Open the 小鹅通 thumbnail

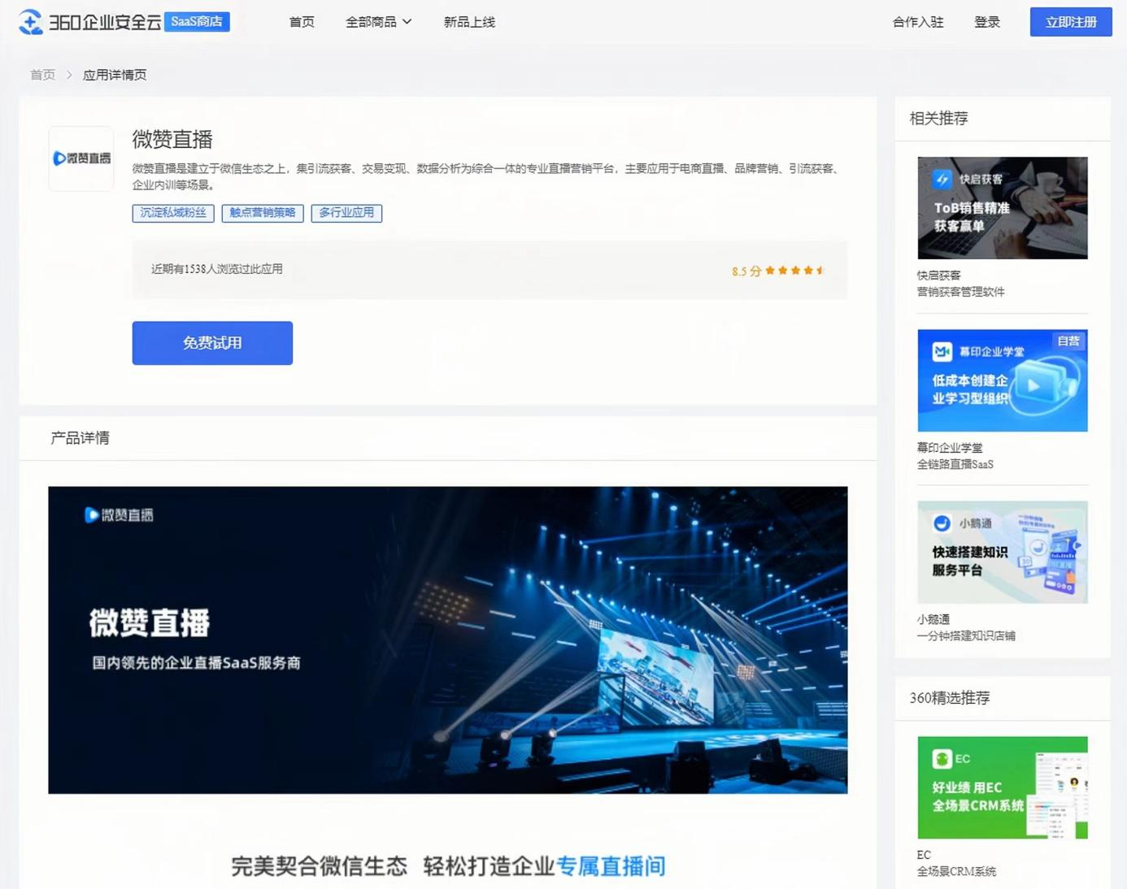[x=1003, y=552]
